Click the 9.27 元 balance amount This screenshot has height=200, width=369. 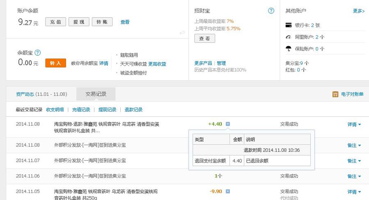(28, 22)
